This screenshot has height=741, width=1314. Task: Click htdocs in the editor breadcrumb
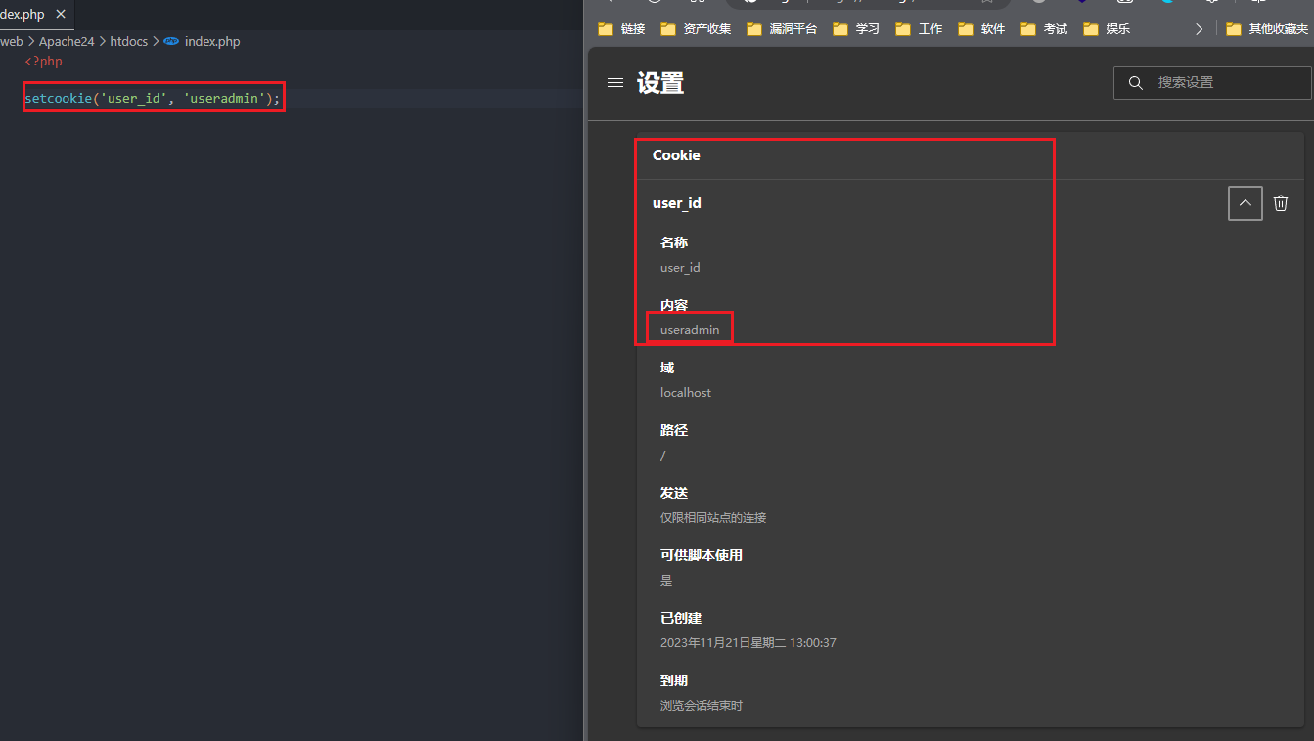pos(129,42)
